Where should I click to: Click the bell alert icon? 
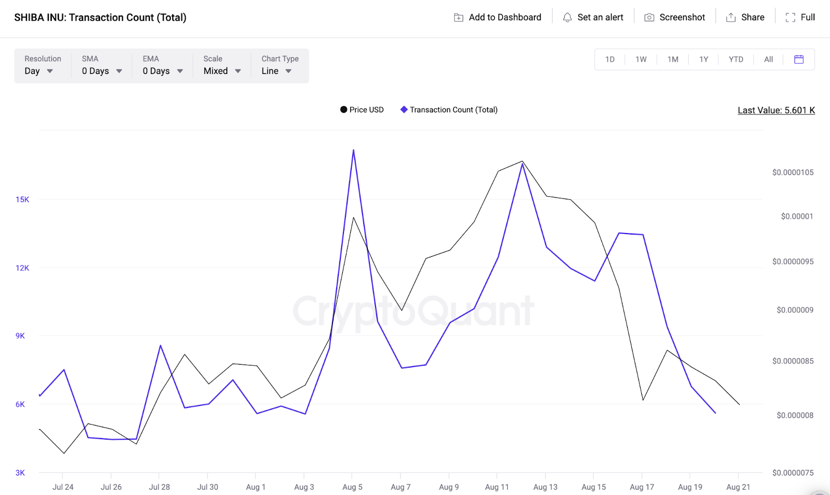[x=568, y=18]
